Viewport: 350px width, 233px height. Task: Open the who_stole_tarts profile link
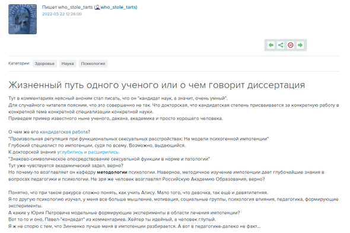pyautogui.click(x=118, y=7)
